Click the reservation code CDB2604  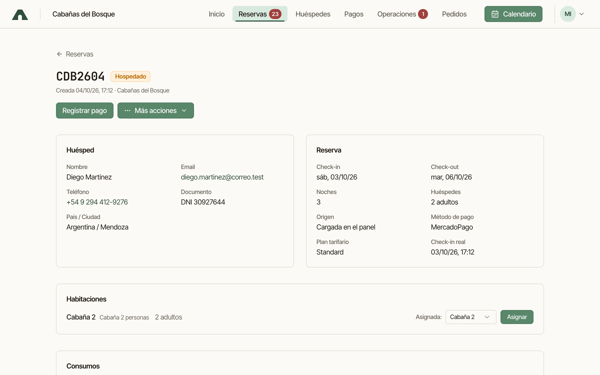point(80,76)
